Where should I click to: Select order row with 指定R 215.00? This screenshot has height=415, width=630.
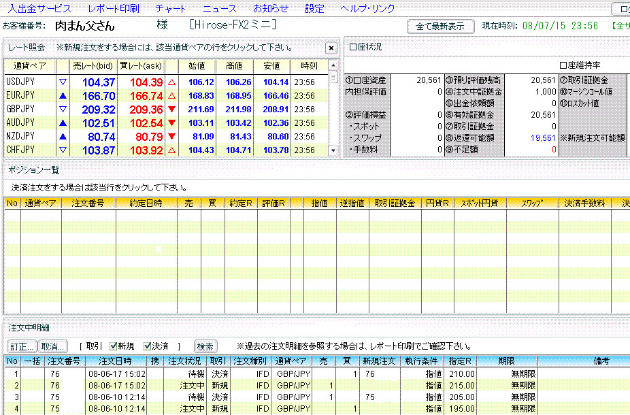coord(316,386)
